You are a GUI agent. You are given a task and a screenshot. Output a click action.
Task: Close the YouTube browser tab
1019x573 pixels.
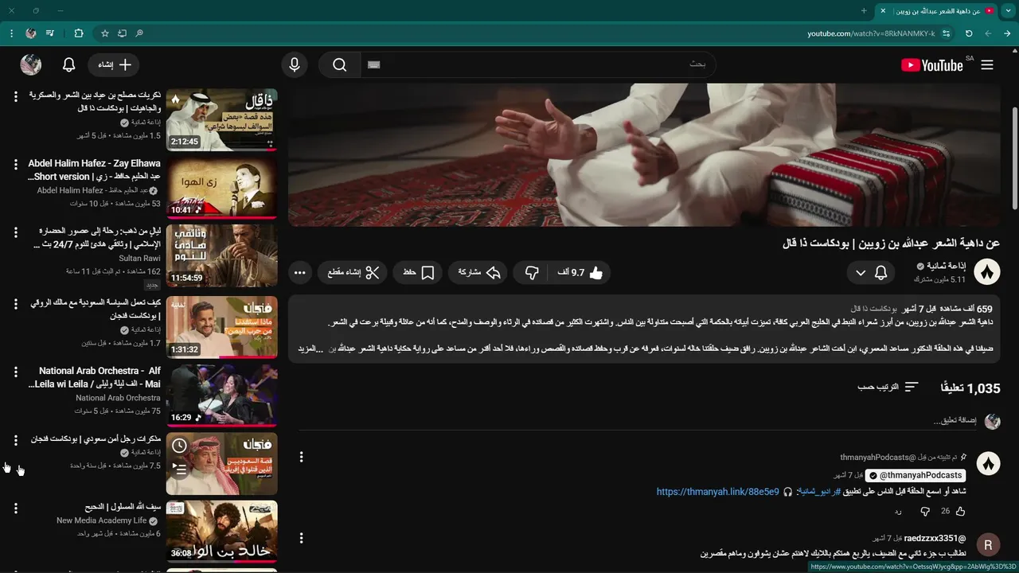[882, 10]
